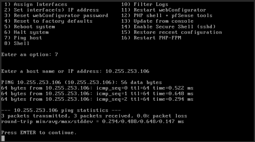Viewport: 255px width, 142px height.
Task: Select the "Shell" menu entry
Action: click(21, 43)
